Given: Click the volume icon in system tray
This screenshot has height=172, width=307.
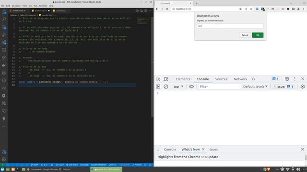Looking at the screenshot, I should [298, 169].
